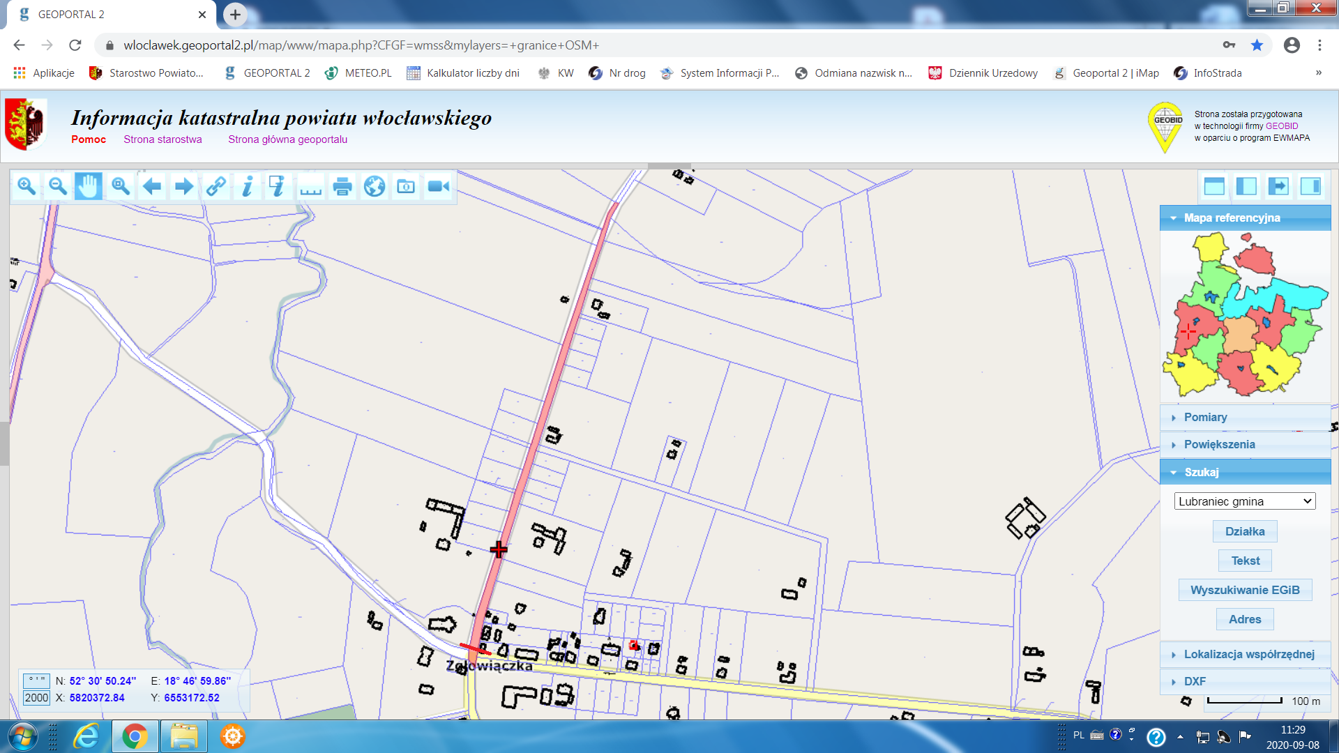This screenshot has height=753, width=1339.
Task: Toggle the left side panel layout icon
Action: click(1246, 186)
